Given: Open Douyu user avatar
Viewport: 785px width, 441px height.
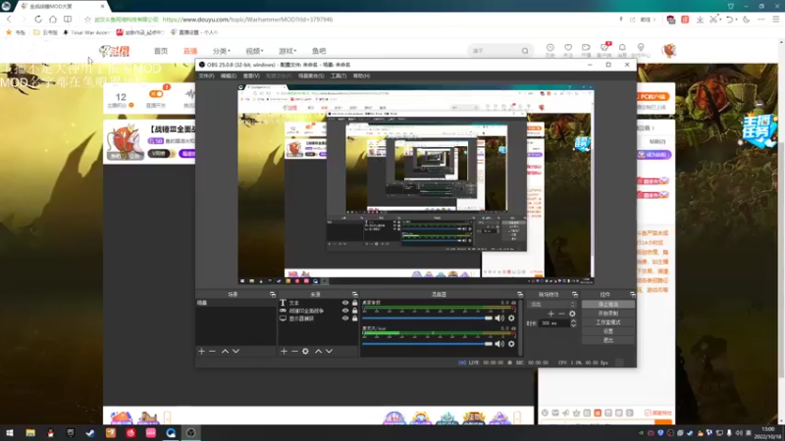Looking at the screenshot, I should [669, 51].
